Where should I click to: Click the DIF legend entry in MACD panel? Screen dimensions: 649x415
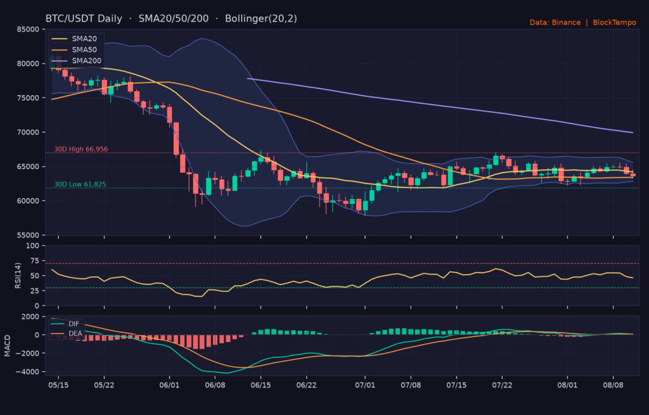coord(65,324)
